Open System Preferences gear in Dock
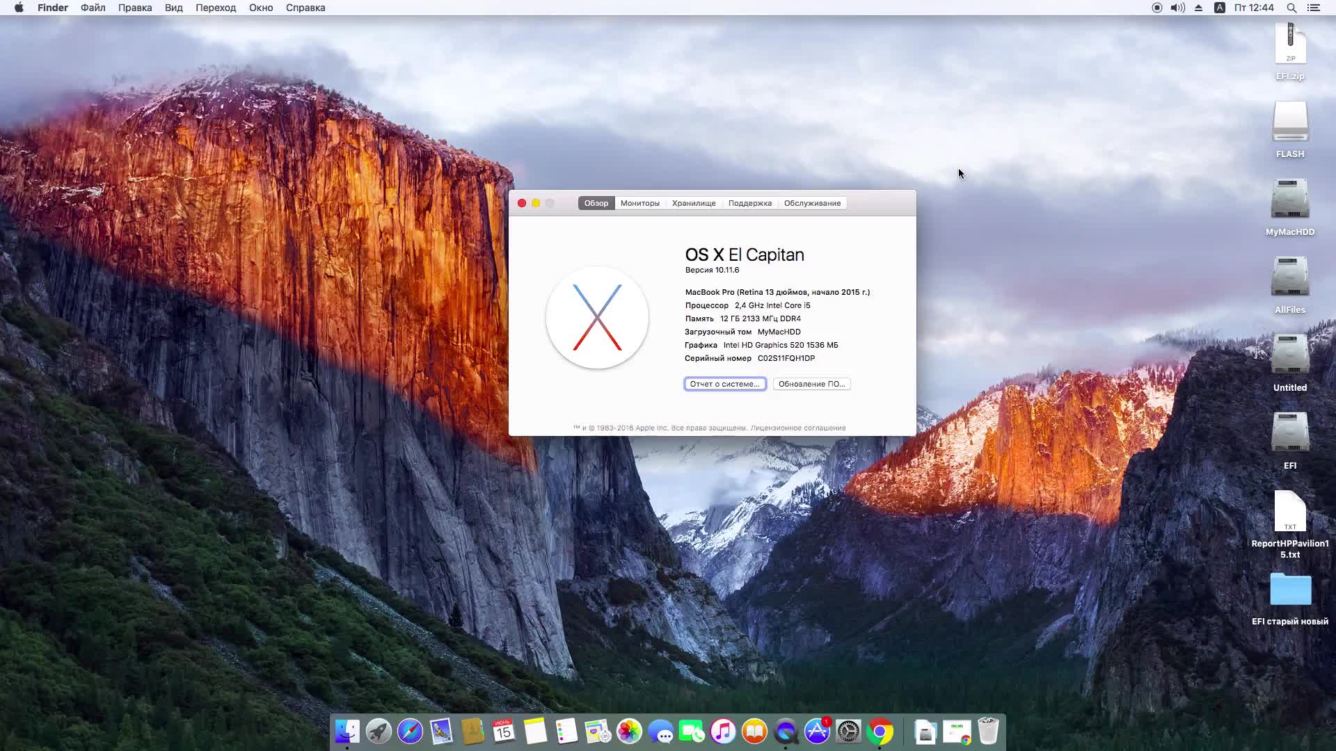1336x751 pixels. 848,732
